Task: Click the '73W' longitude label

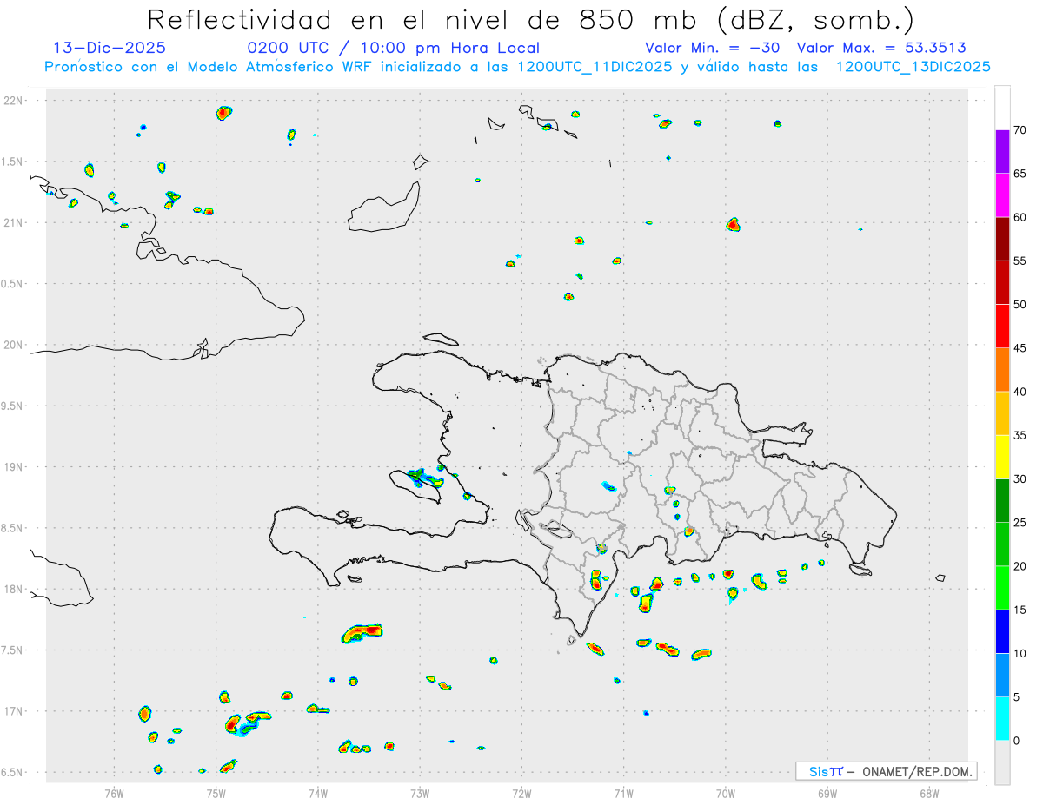Action: click(420, 793)
